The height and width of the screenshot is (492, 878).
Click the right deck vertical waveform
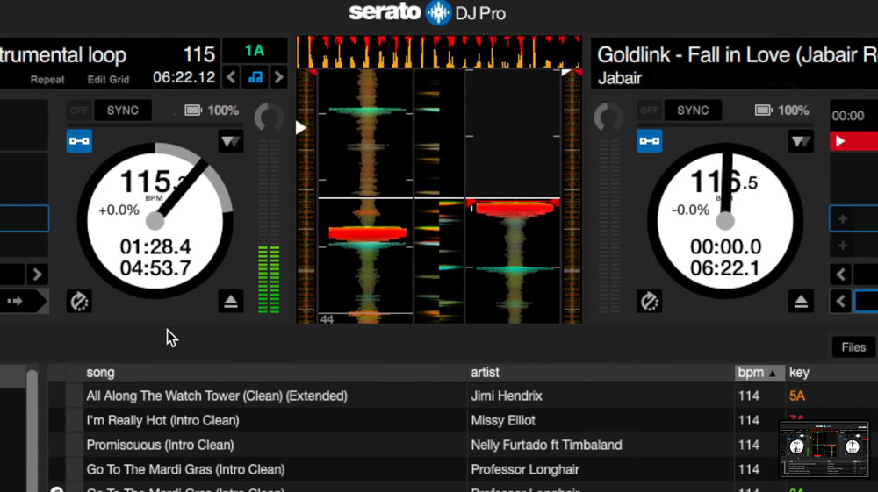513,196
